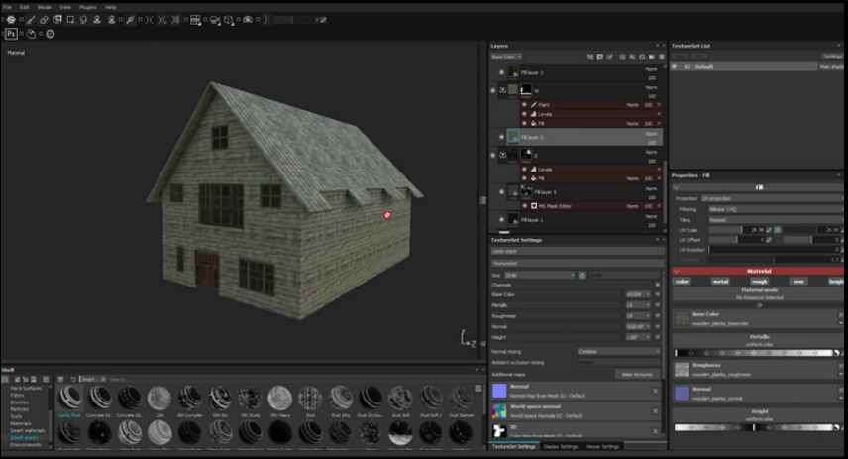The width and height of the screenshot is (848, 459).
Task: Open the Base Color format dropdown
Action: pos(638,294)
